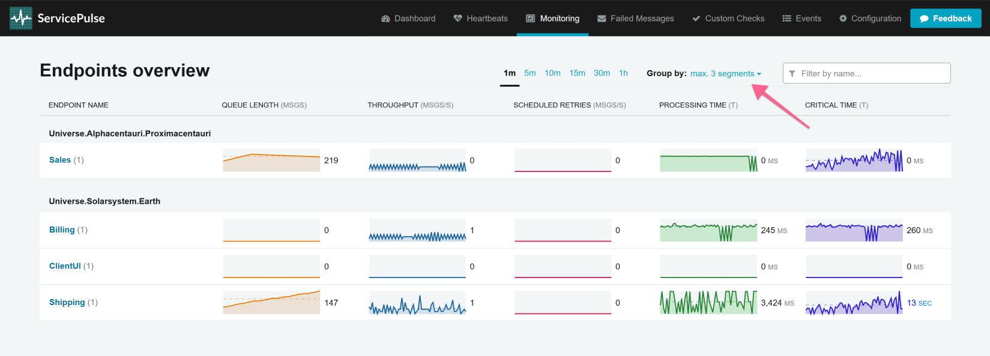Viewport: 990px width, 356px height.
Task: Click Billing critical time 260 ms
Action: pyautogui.click(x=920, y=230)
